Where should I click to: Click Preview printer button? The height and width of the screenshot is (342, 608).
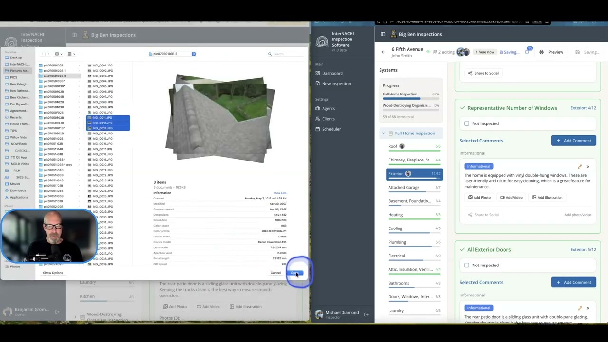(551, 52)
